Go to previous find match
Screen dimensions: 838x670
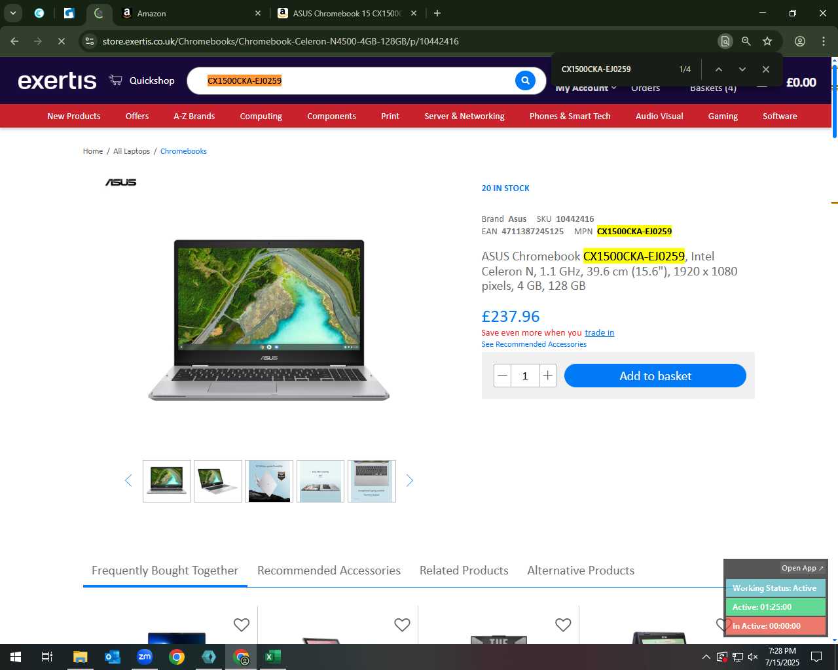tap(718, 69)
